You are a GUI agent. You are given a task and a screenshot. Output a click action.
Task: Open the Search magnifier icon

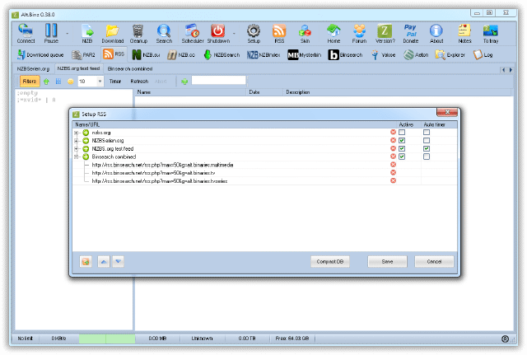164,34
